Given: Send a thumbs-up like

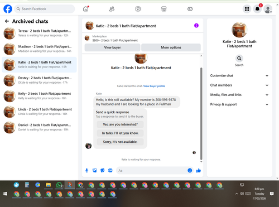Looking at the screenshot, I should tap(199, 170).
